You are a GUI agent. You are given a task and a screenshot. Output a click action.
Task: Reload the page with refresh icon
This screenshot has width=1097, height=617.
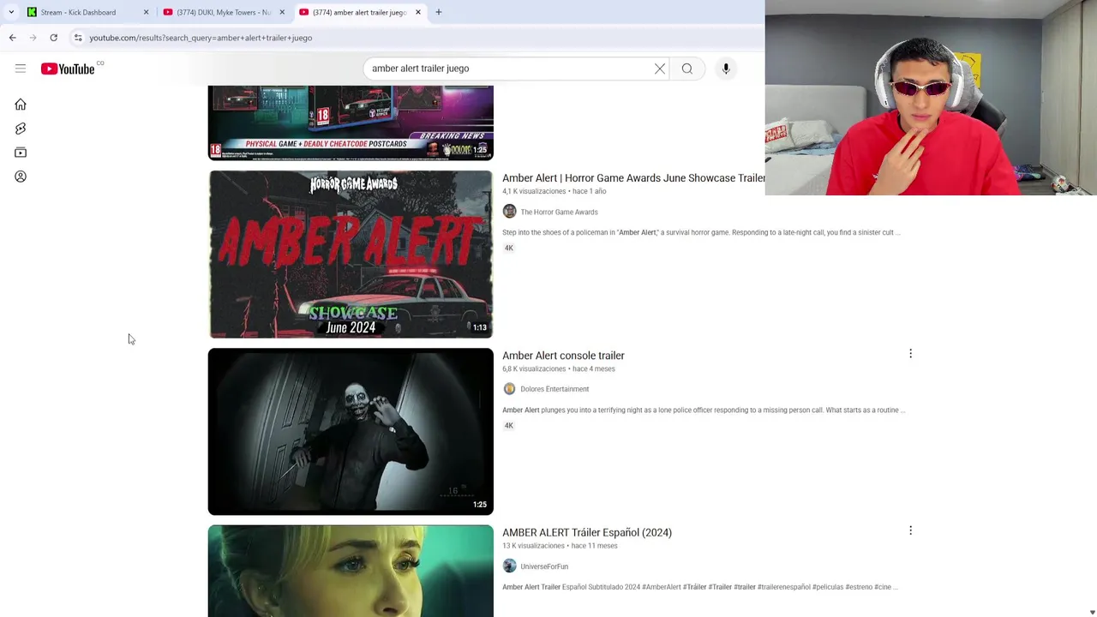[x=53, y=38]
